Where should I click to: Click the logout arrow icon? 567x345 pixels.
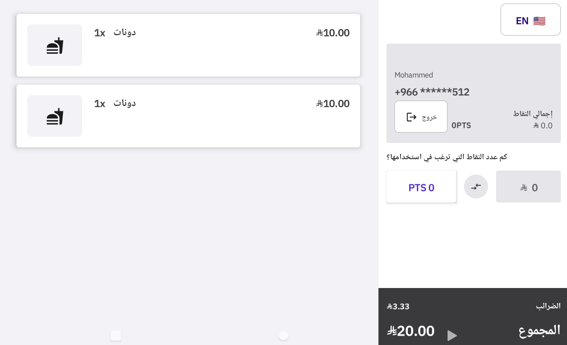point(411,117)
